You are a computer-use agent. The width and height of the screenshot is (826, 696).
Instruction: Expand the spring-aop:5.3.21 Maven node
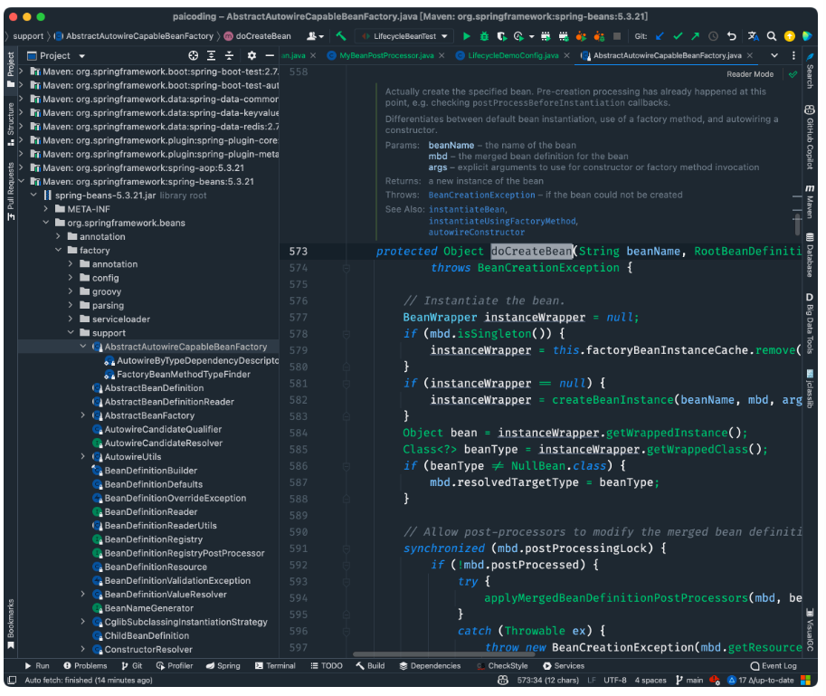coord(21,167)
